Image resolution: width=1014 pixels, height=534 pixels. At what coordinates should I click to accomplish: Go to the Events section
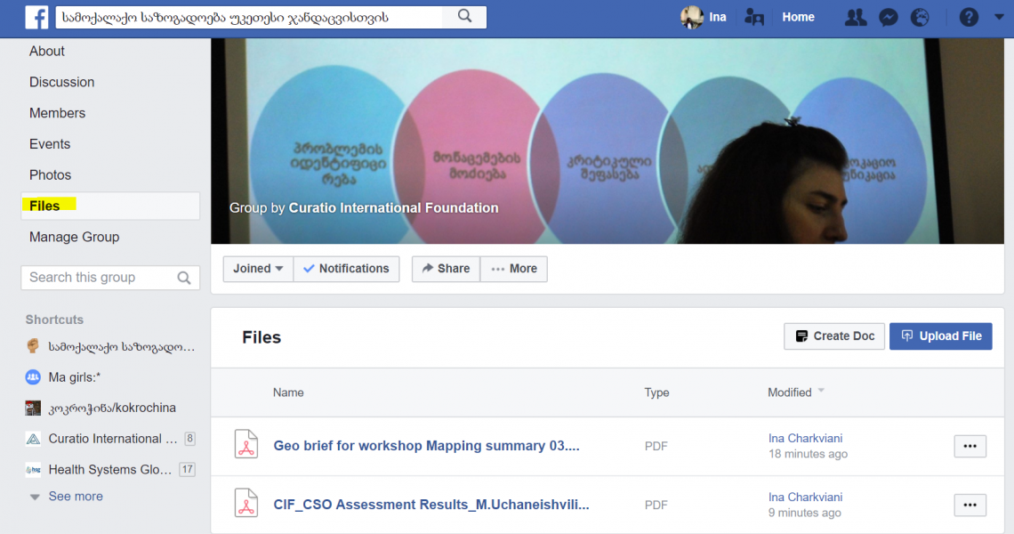[x=50, y=144]
